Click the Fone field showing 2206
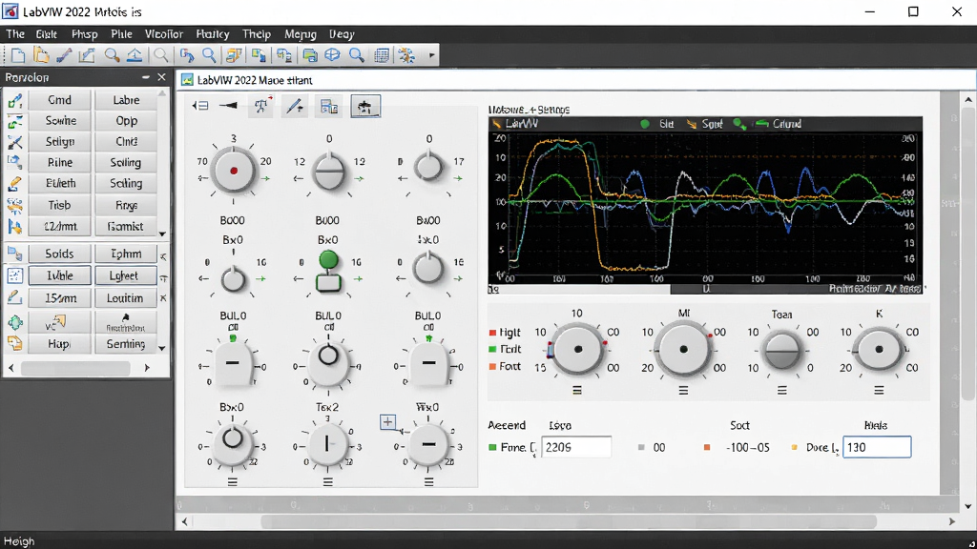 [576, 447]
